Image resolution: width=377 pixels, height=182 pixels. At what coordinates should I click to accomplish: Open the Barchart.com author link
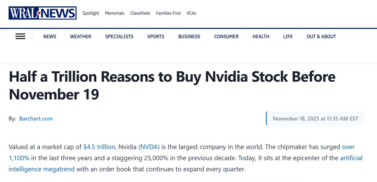(x=36, y=119)
